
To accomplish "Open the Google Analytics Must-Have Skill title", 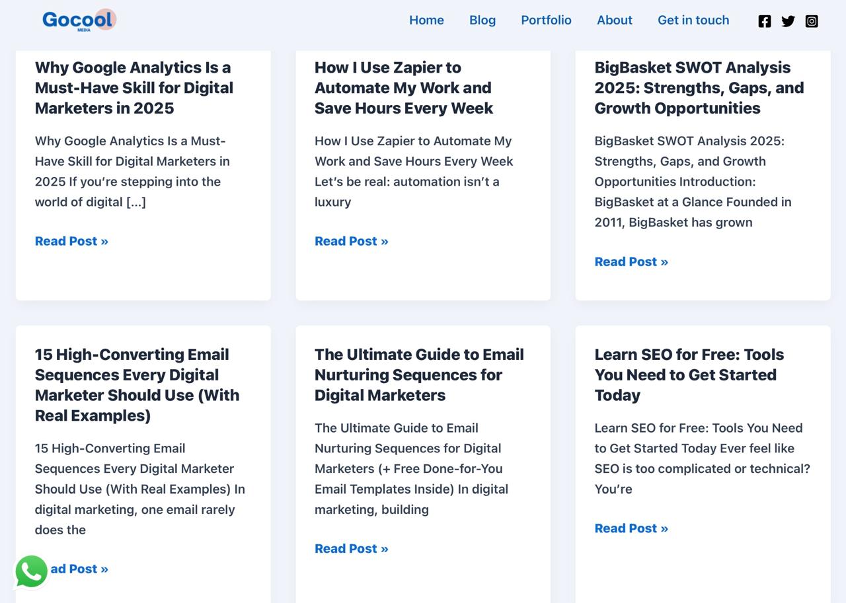I will click(x=134, y=88).
